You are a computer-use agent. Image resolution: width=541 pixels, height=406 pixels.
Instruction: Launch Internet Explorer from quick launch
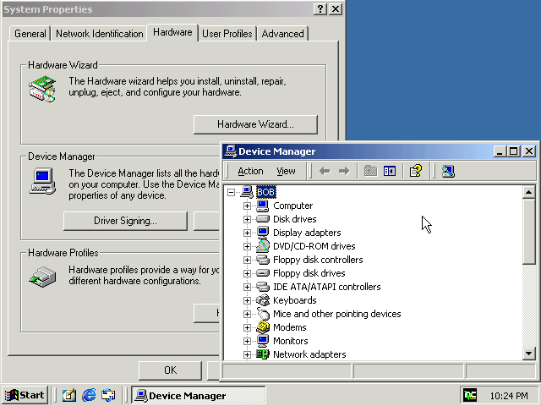tap(89, 395)
